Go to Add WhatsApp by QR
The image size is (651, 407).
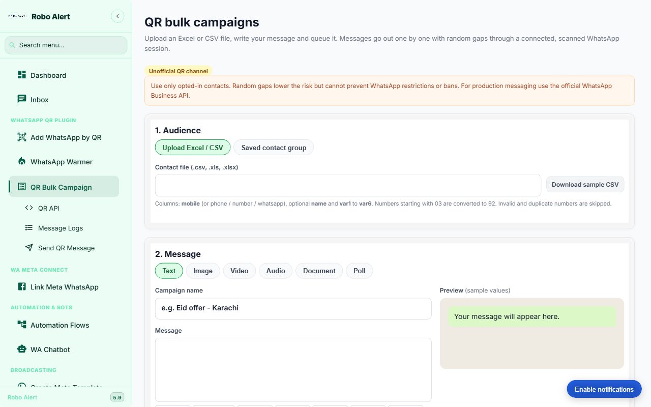[64, 137]
